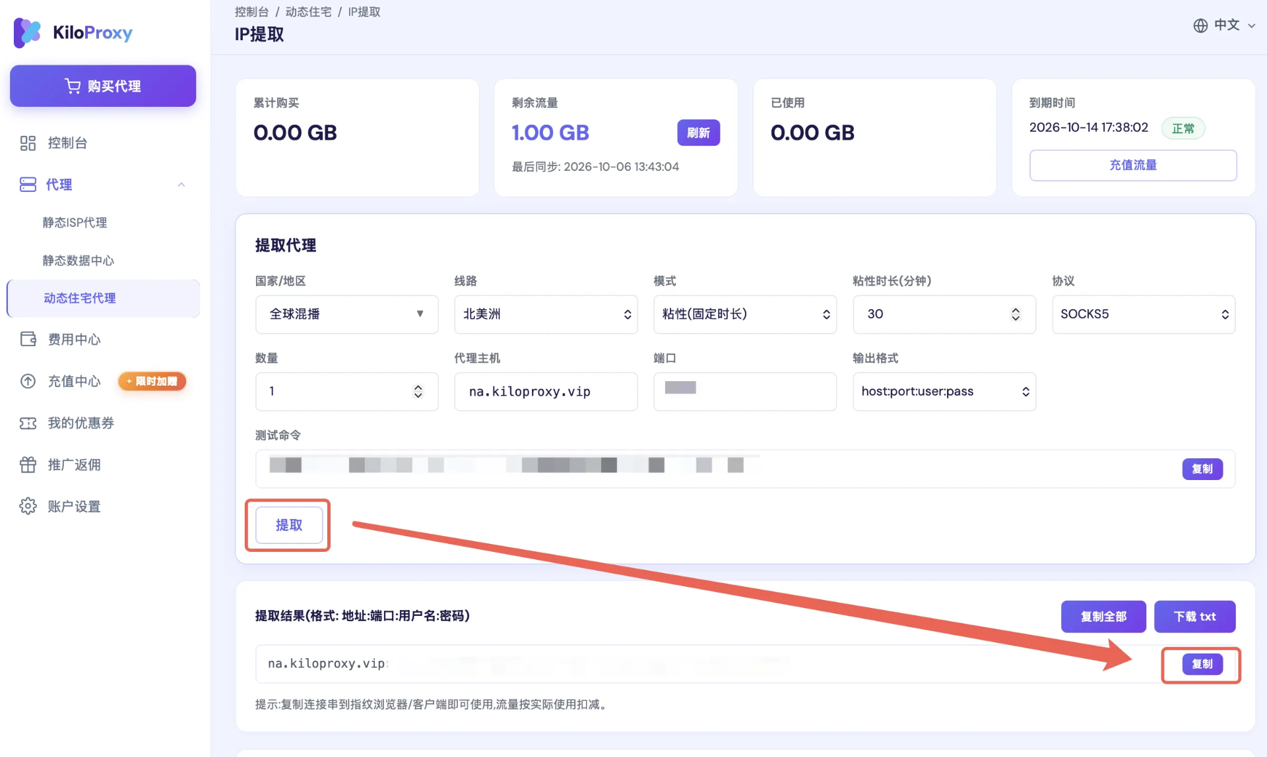The width and height of the screenshot is (1267, 757).
Task: Open the 模式 粘性(固定时长) dropdown
Action: [x=745, y=315]
